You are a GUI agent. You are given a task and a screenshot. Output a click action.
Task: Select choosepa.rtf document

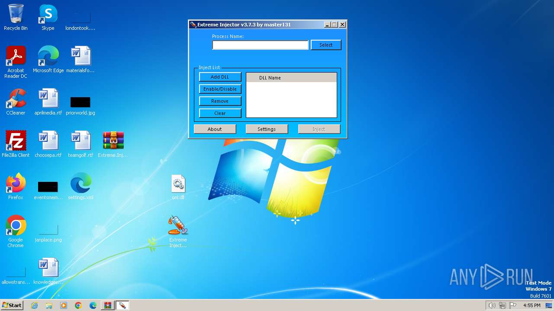pos(48,145)
